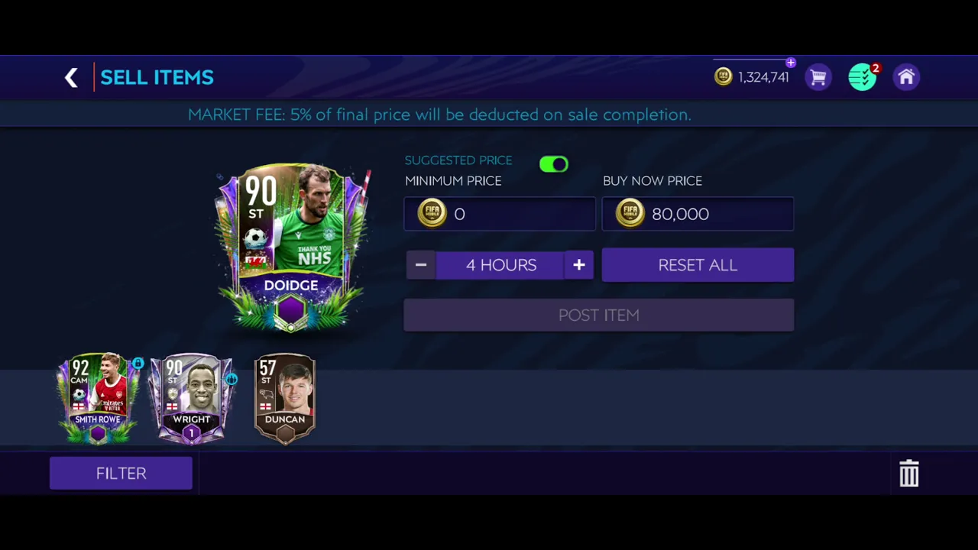Select the Smith Rowe 92 CAM card

tap(98, 398)
